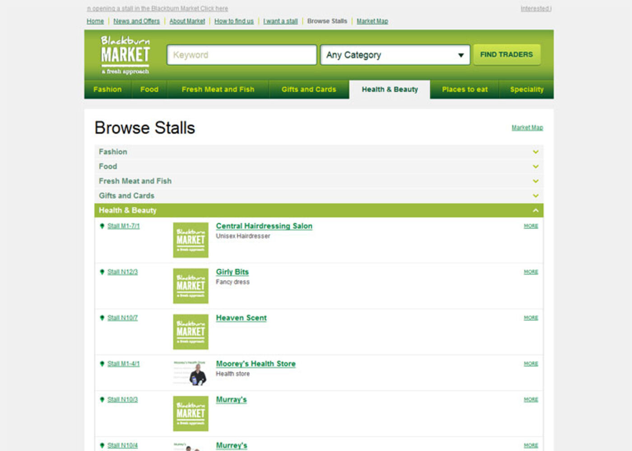Click More link for Murray's stall
This screenshot has width=632, height=451.
(x=530, y=400)
